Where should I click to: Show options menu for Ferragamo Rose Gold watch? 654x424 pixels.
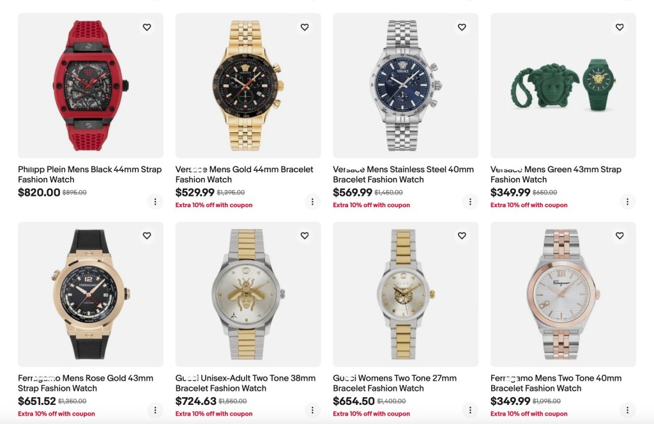coord(155,410)
